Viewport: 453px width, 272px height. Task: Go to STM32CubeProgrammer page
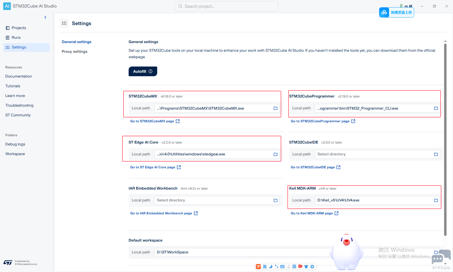tap(323, 121)
